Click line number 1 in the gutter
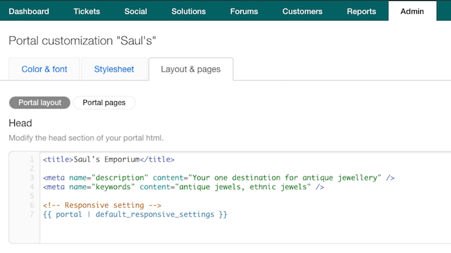This screenshot has height=253, width=451. click(x=32, y=159)
